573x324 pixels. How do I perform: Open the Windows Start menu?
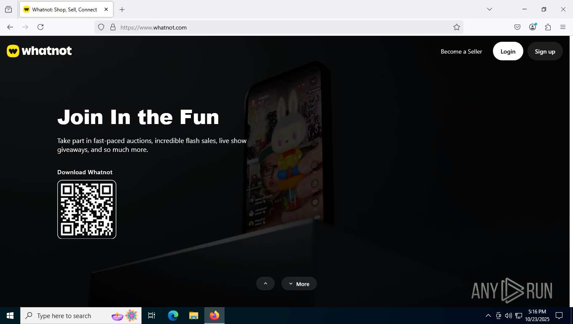10,316
